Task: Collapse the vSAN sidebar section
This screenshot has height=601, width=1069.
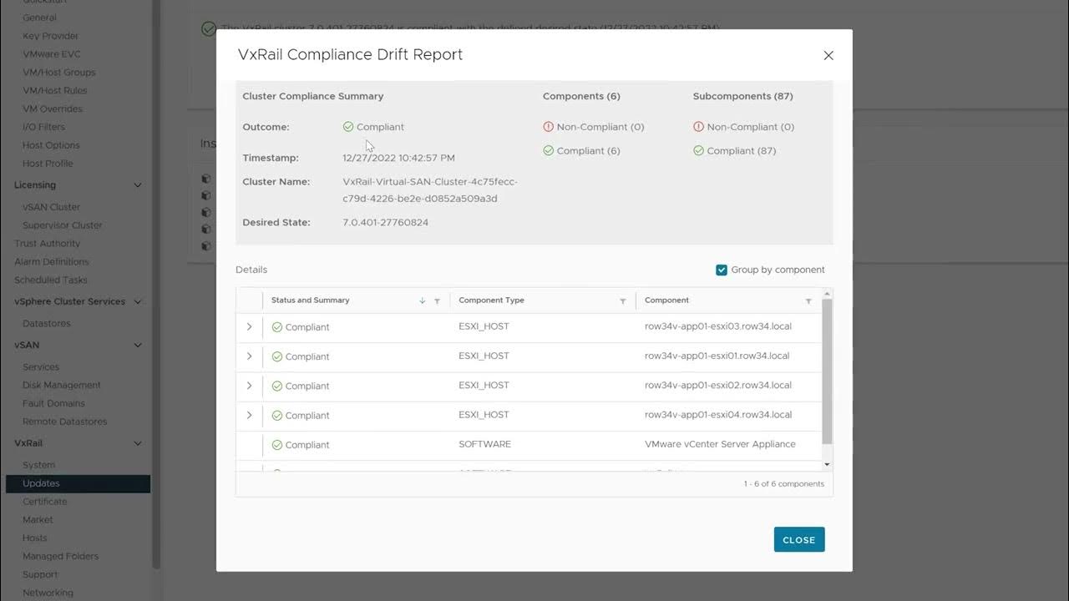Action: 138,345
